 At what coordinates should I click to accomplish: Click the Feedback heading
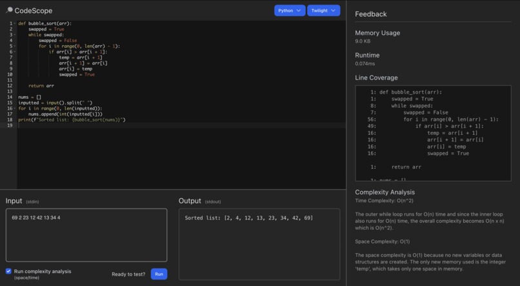click(371, 14)
